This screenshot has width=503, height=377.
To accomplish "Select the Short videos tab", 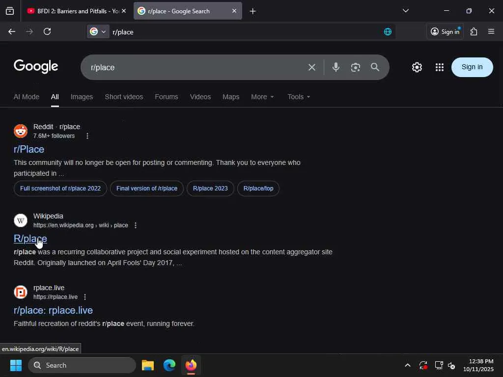I will (124, 97).
